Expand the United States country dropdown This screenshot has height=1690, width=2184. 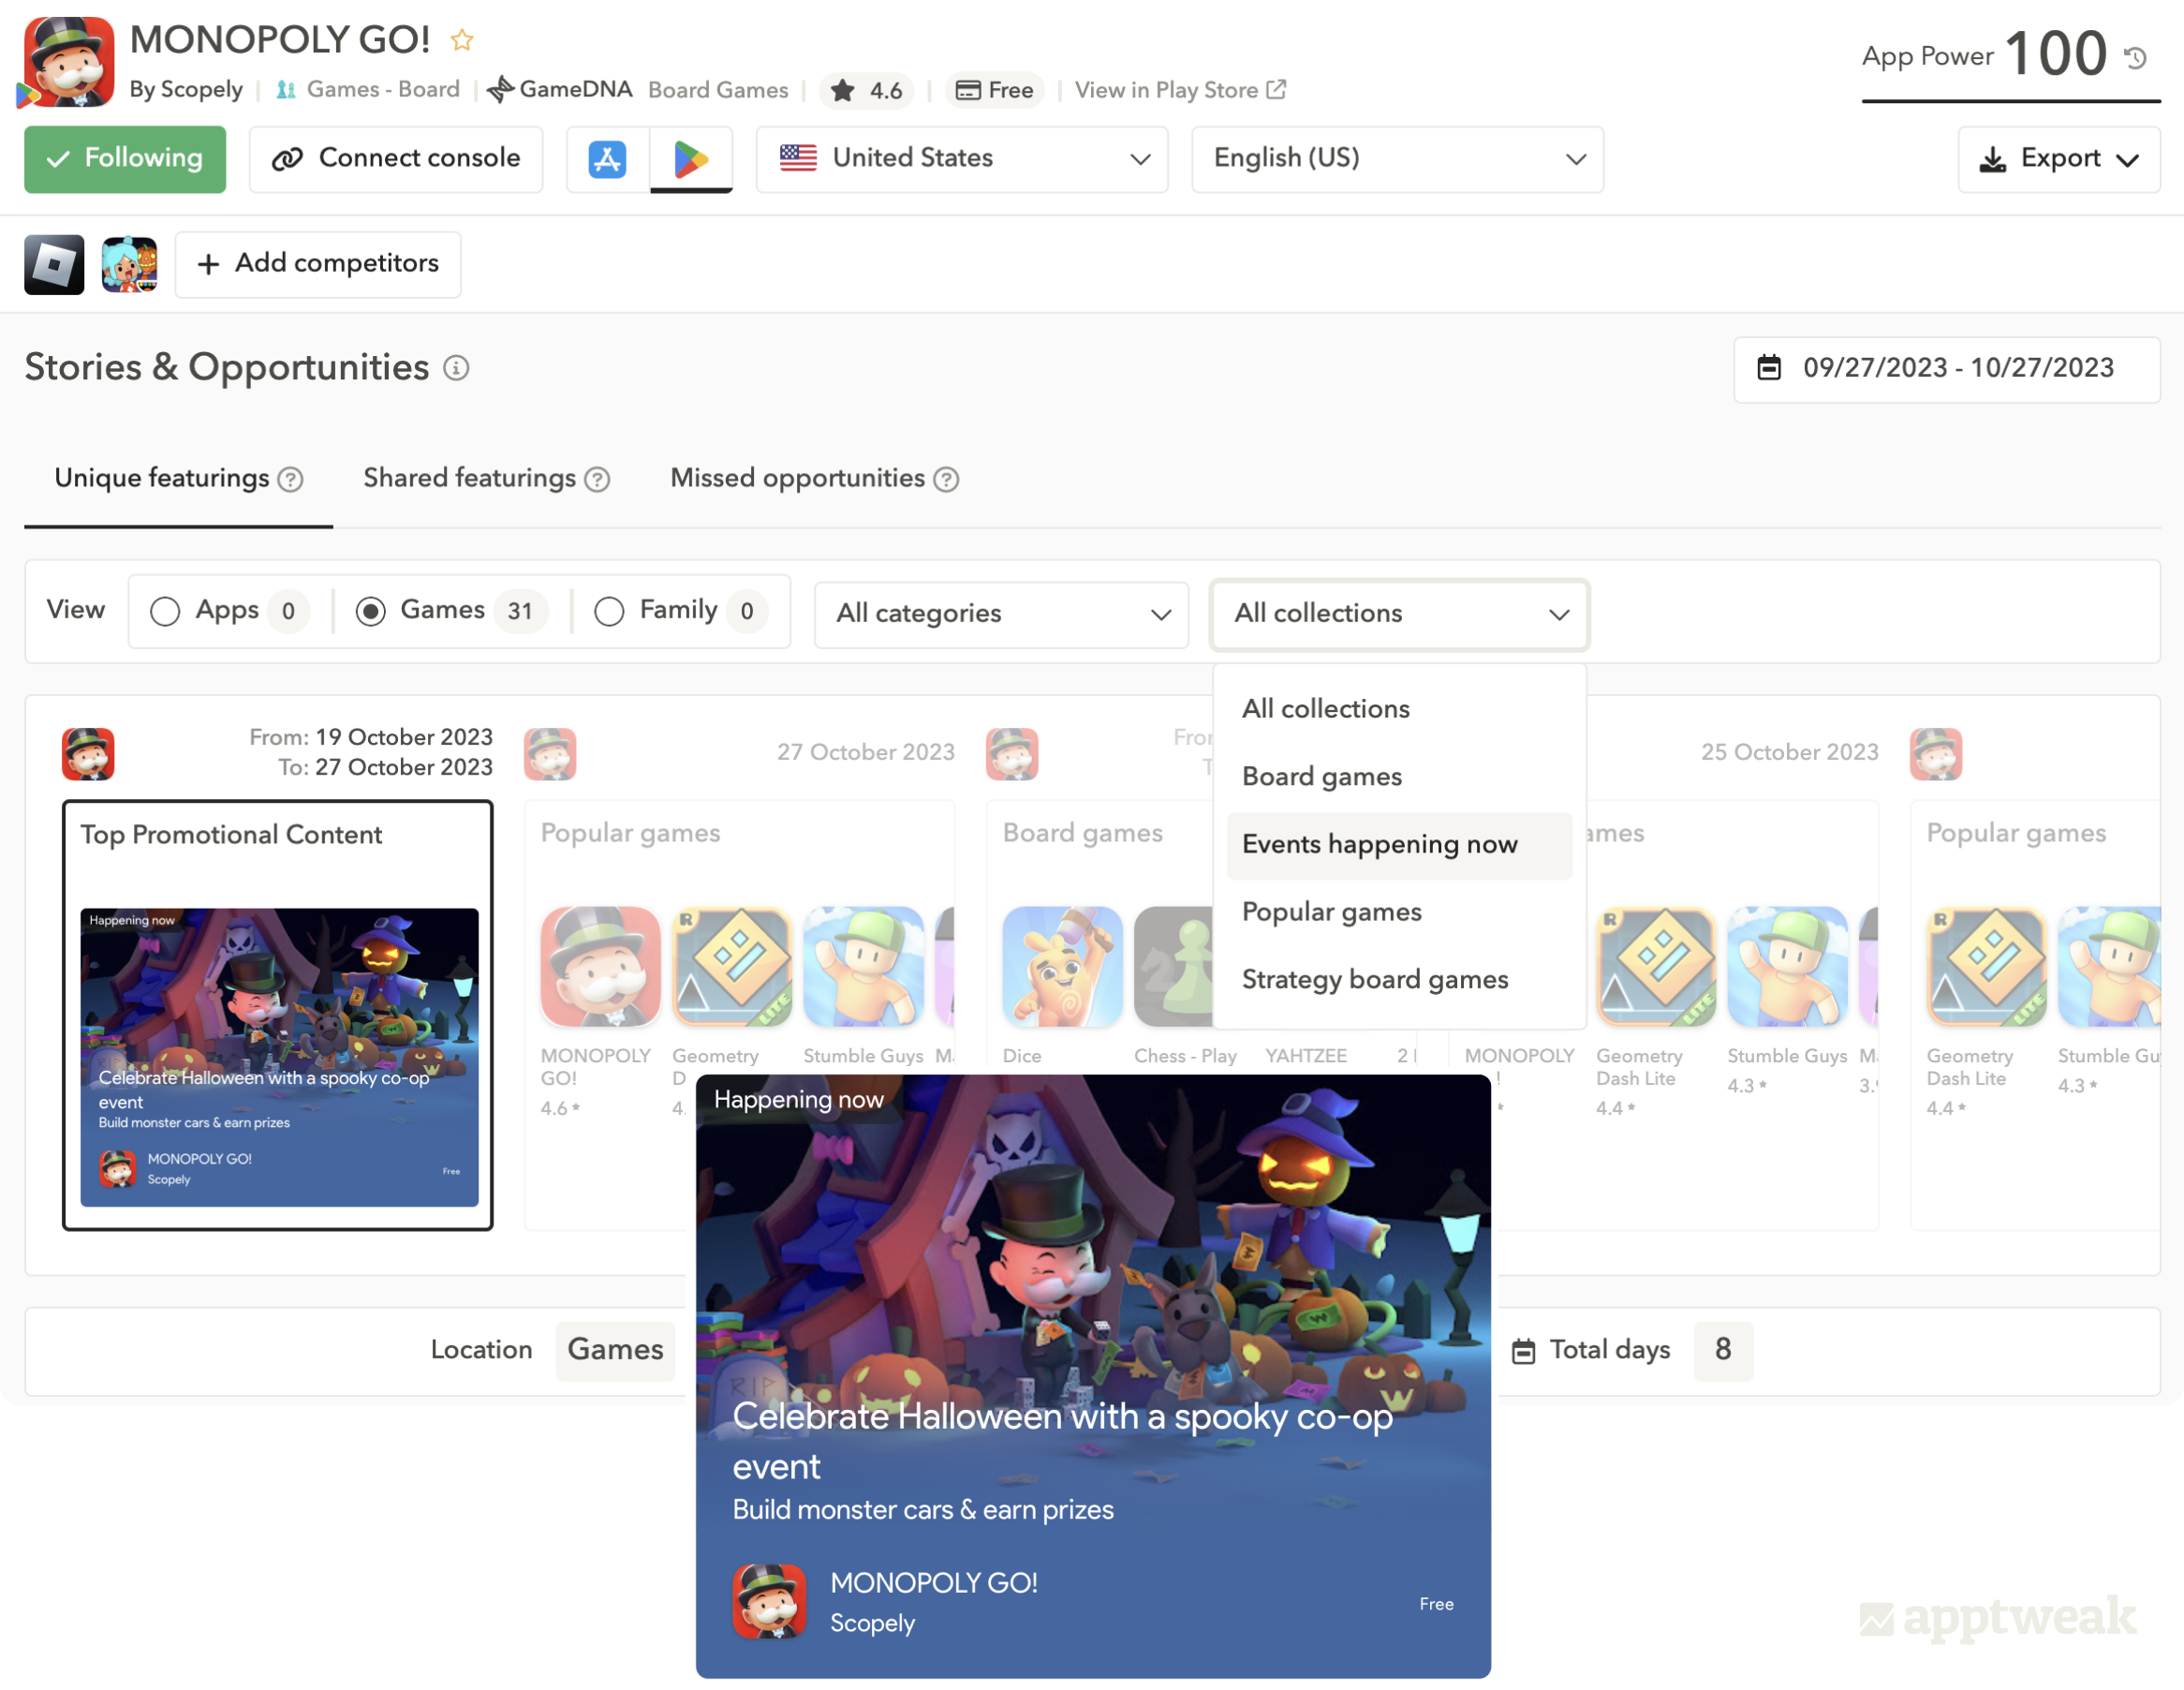pyautogui.click(x=962, y=159)
